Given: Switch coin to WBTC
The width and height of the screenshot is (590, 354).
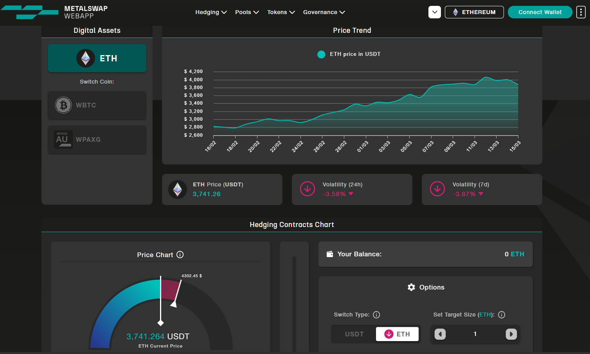Looking at the screenshot, I should (x=97, y=105).
